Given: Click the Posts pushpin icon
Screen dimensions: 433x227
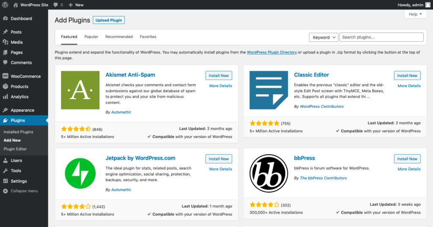Looking at the screenshot, I should coord(5,32).
